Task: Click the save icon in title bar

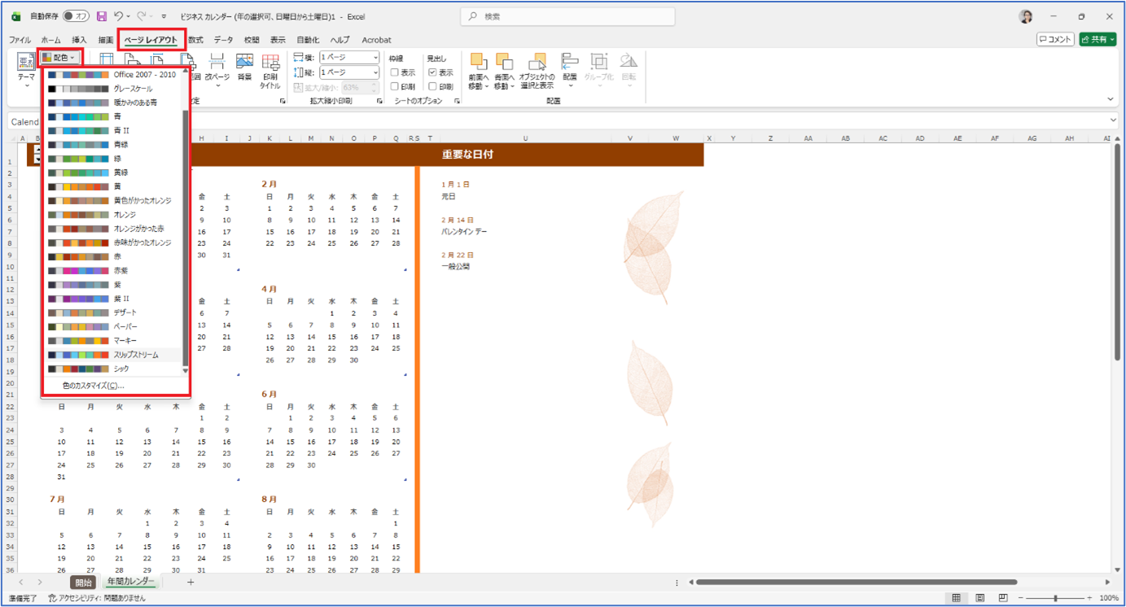Action: click(x=102, y=16)
